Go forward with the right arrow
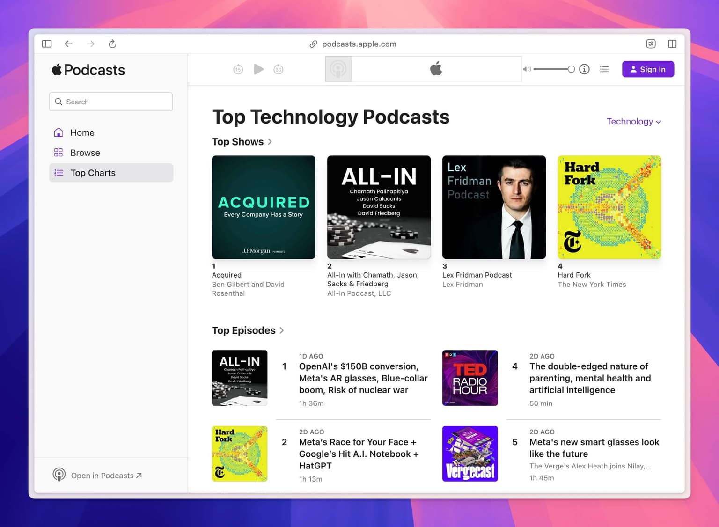Viewport: 719px width, 527px height. click(90, 44)
